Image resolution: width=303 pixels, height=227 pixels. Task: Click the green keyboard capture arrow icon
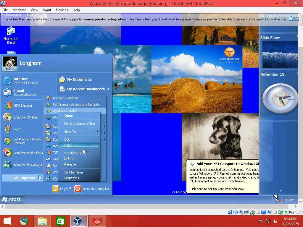(x=286, y=212)
